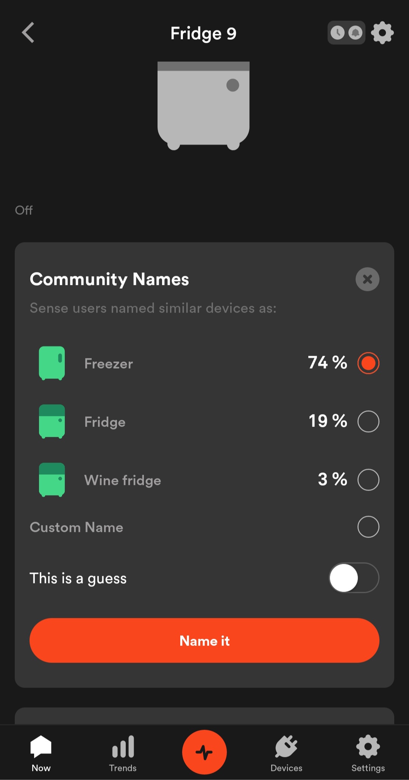Tap the gray fridge device image
This screenshot has height=780, width=409.
pos(203,106)
